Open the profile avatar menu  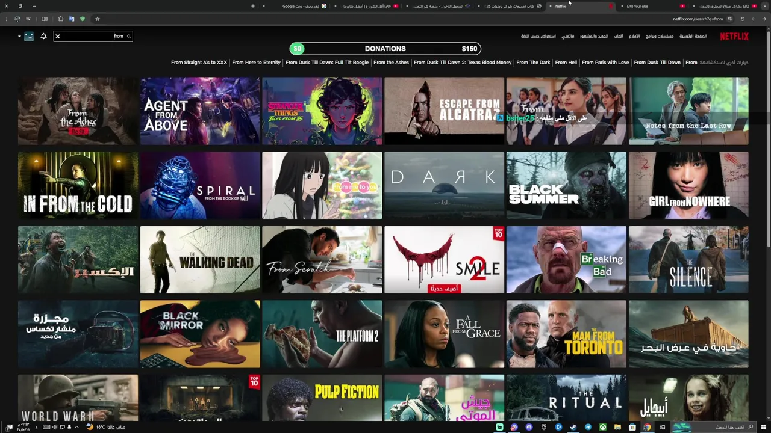(29, 36)
